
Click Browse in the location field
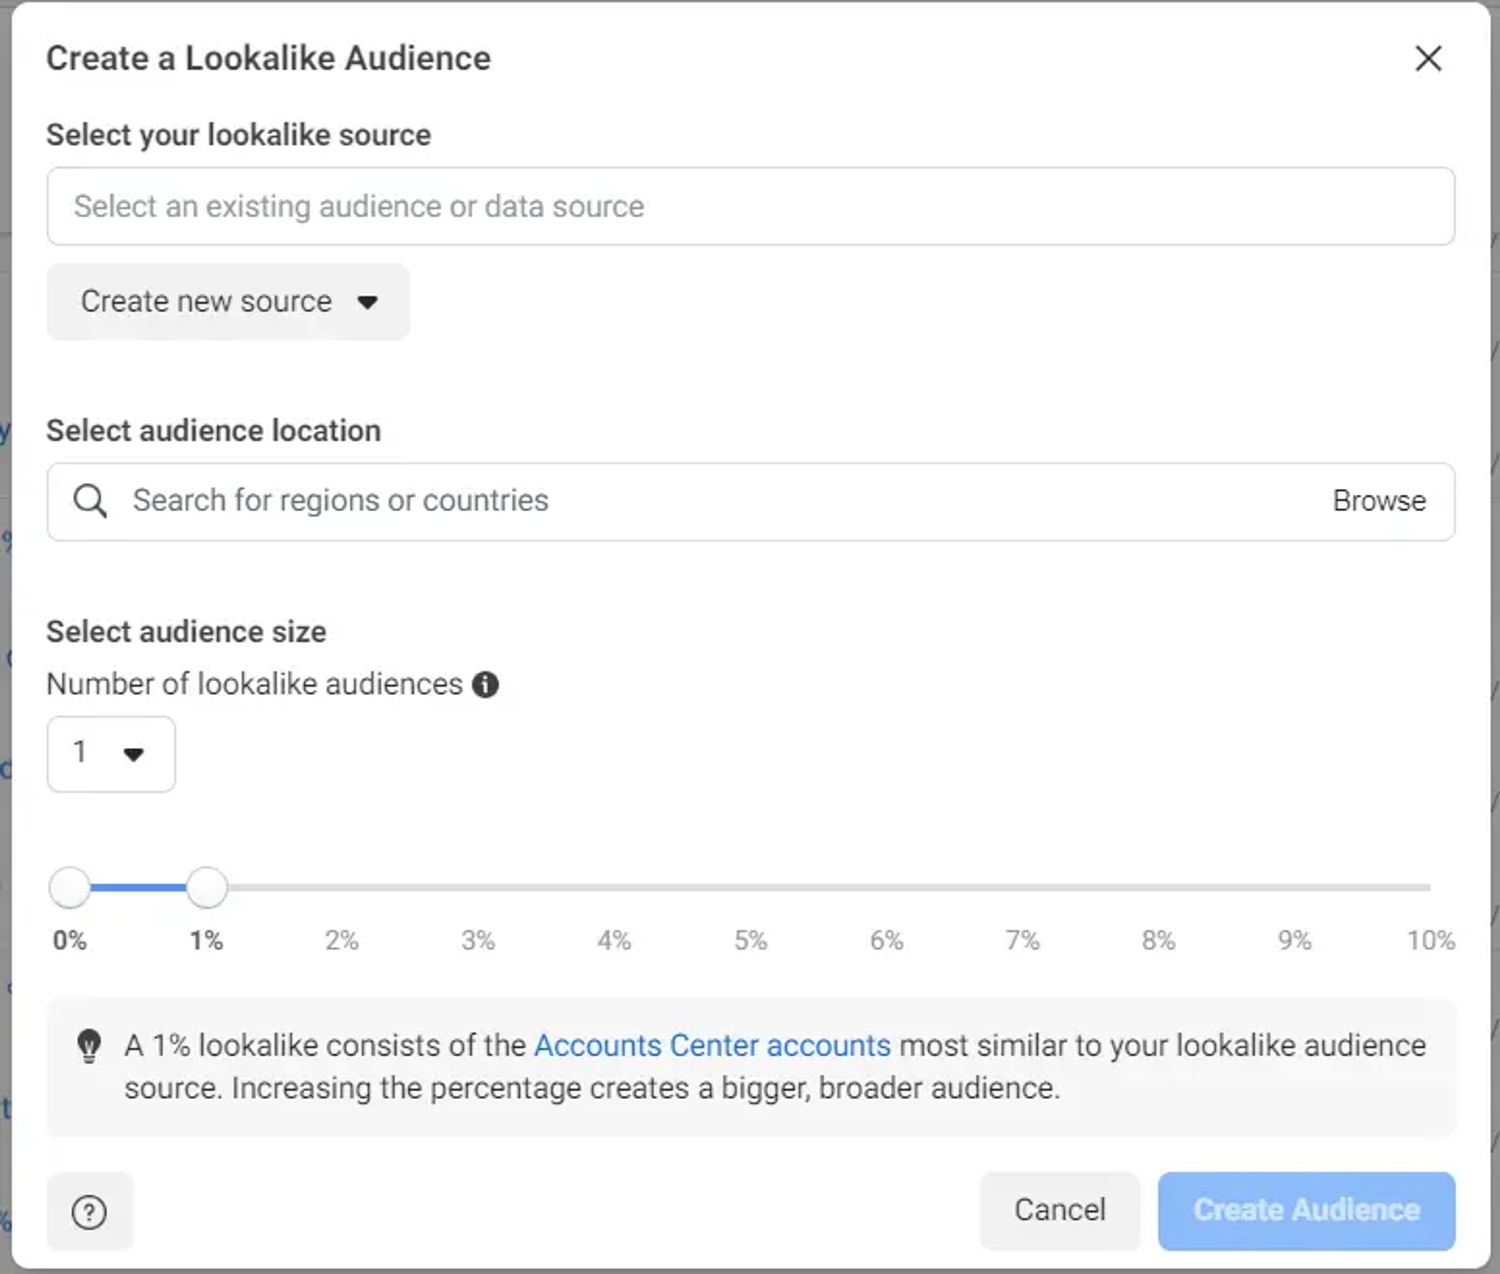pyautogui.click(x=1379, y=500)
